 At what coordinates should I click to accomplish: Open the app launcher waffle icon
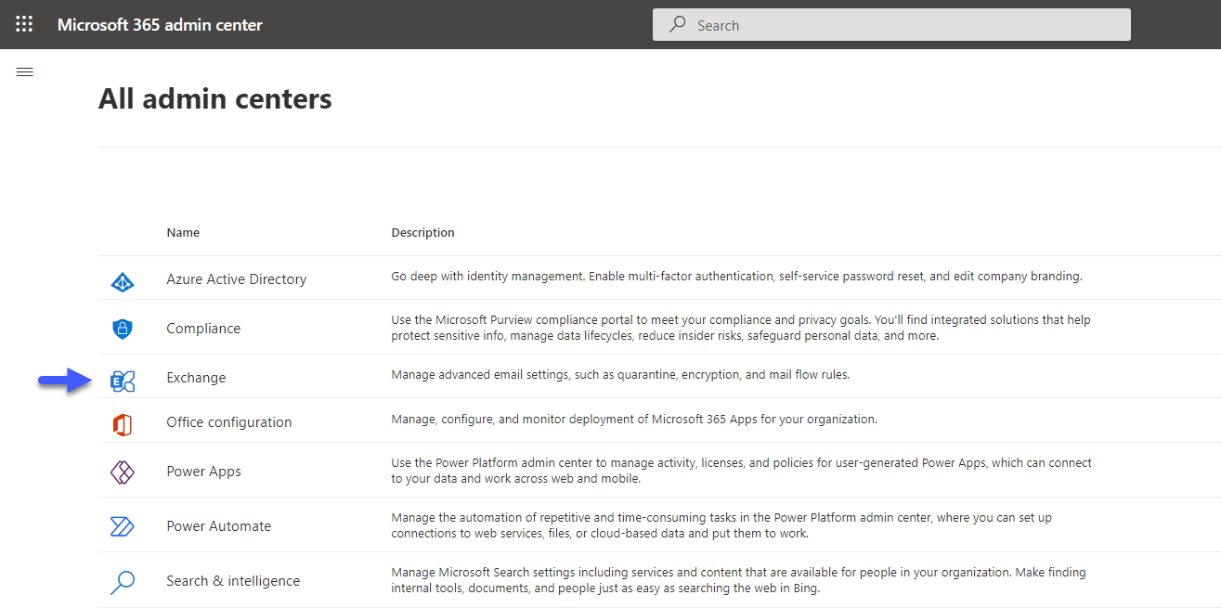24,24
